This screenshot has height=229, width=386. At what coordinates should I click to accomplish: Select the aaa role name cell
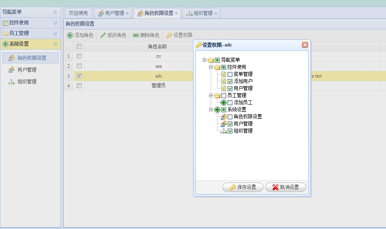(x=158, y=66)
